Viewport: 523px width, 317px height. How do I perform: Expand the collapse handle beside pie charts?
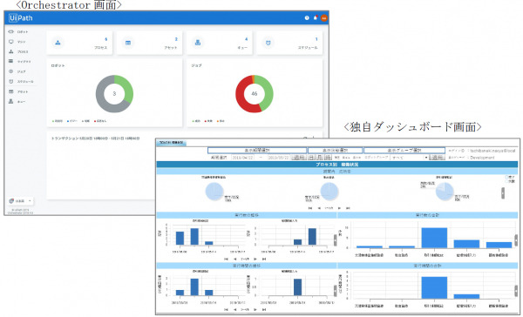point(503,193)
